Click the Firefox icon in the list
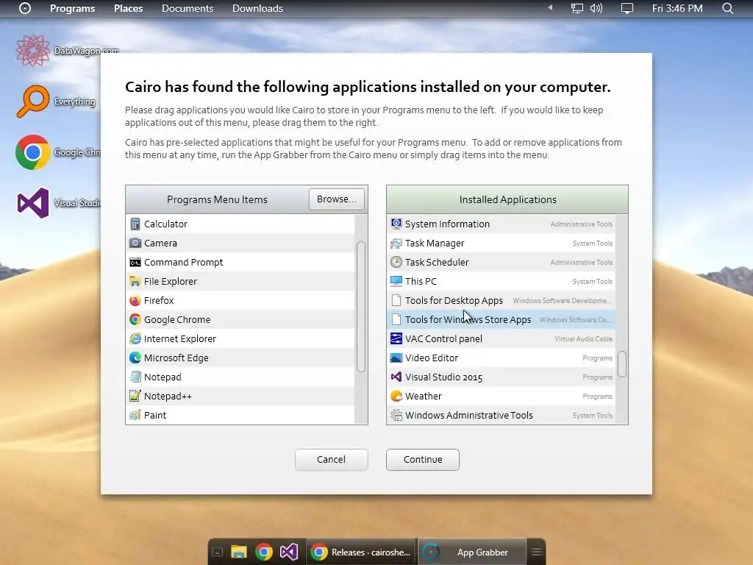 click(x=135, y=301)
